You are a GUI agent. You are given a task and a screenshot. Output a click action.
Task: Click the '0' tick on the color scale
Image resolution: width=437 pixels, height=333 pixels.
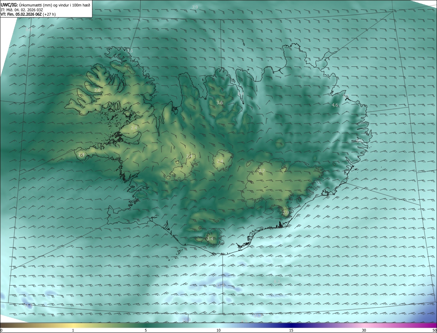pyautogui.click(x=1, y=330)
